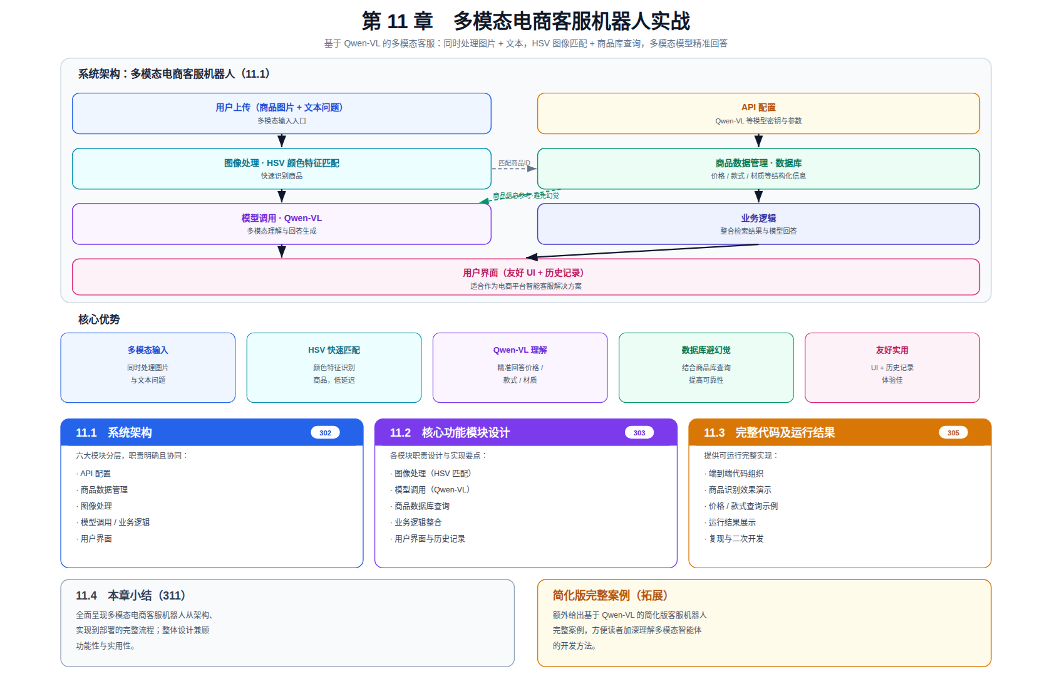Click the page badge 303
Viewport: 1052px width, 691px height.
(x=639, y=433)
